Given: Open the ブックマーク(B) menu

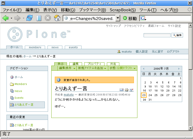Looking at the screenshot, I should coord(92,10).
